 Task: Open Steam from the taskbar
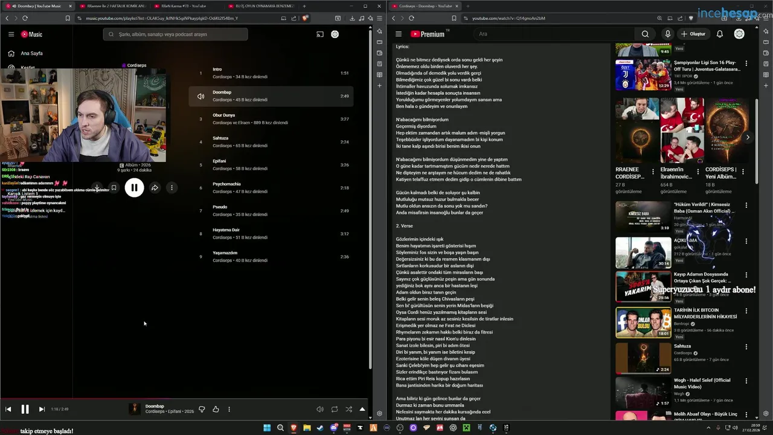(x=320, y=428)
